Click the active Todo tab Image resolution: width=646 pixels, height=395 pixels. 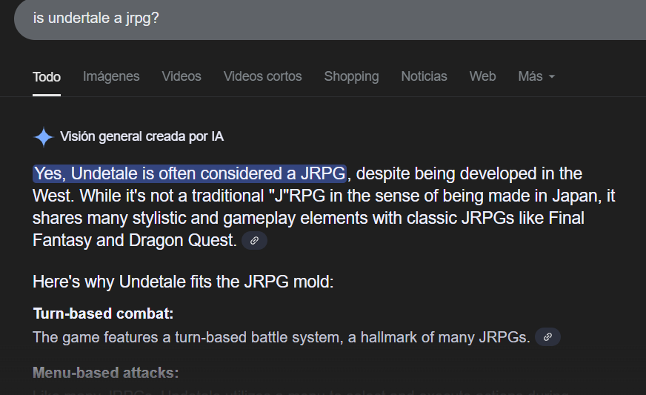pos(47,77)
